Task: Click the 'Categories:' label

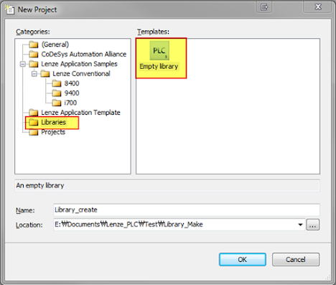Action: (x=33, y=32)
